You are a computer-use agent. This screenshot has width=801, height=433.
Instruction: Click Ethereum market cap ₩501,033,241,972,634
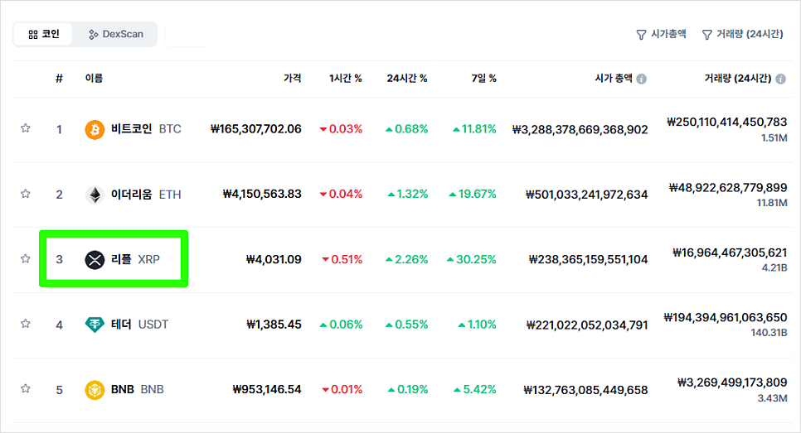click(586, 195)
